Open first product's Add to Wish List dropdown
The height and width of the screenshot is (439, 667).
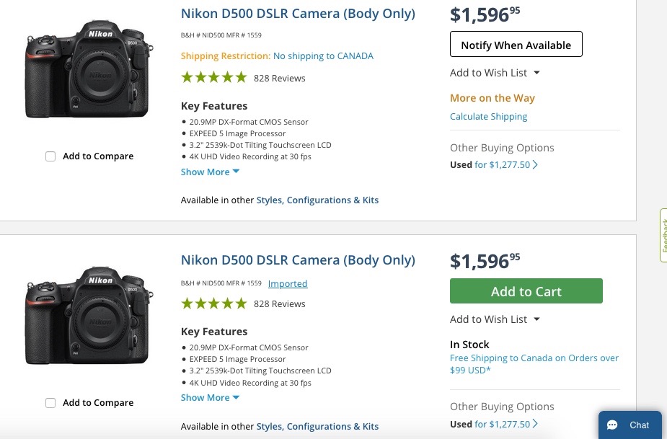pos(495,73)
